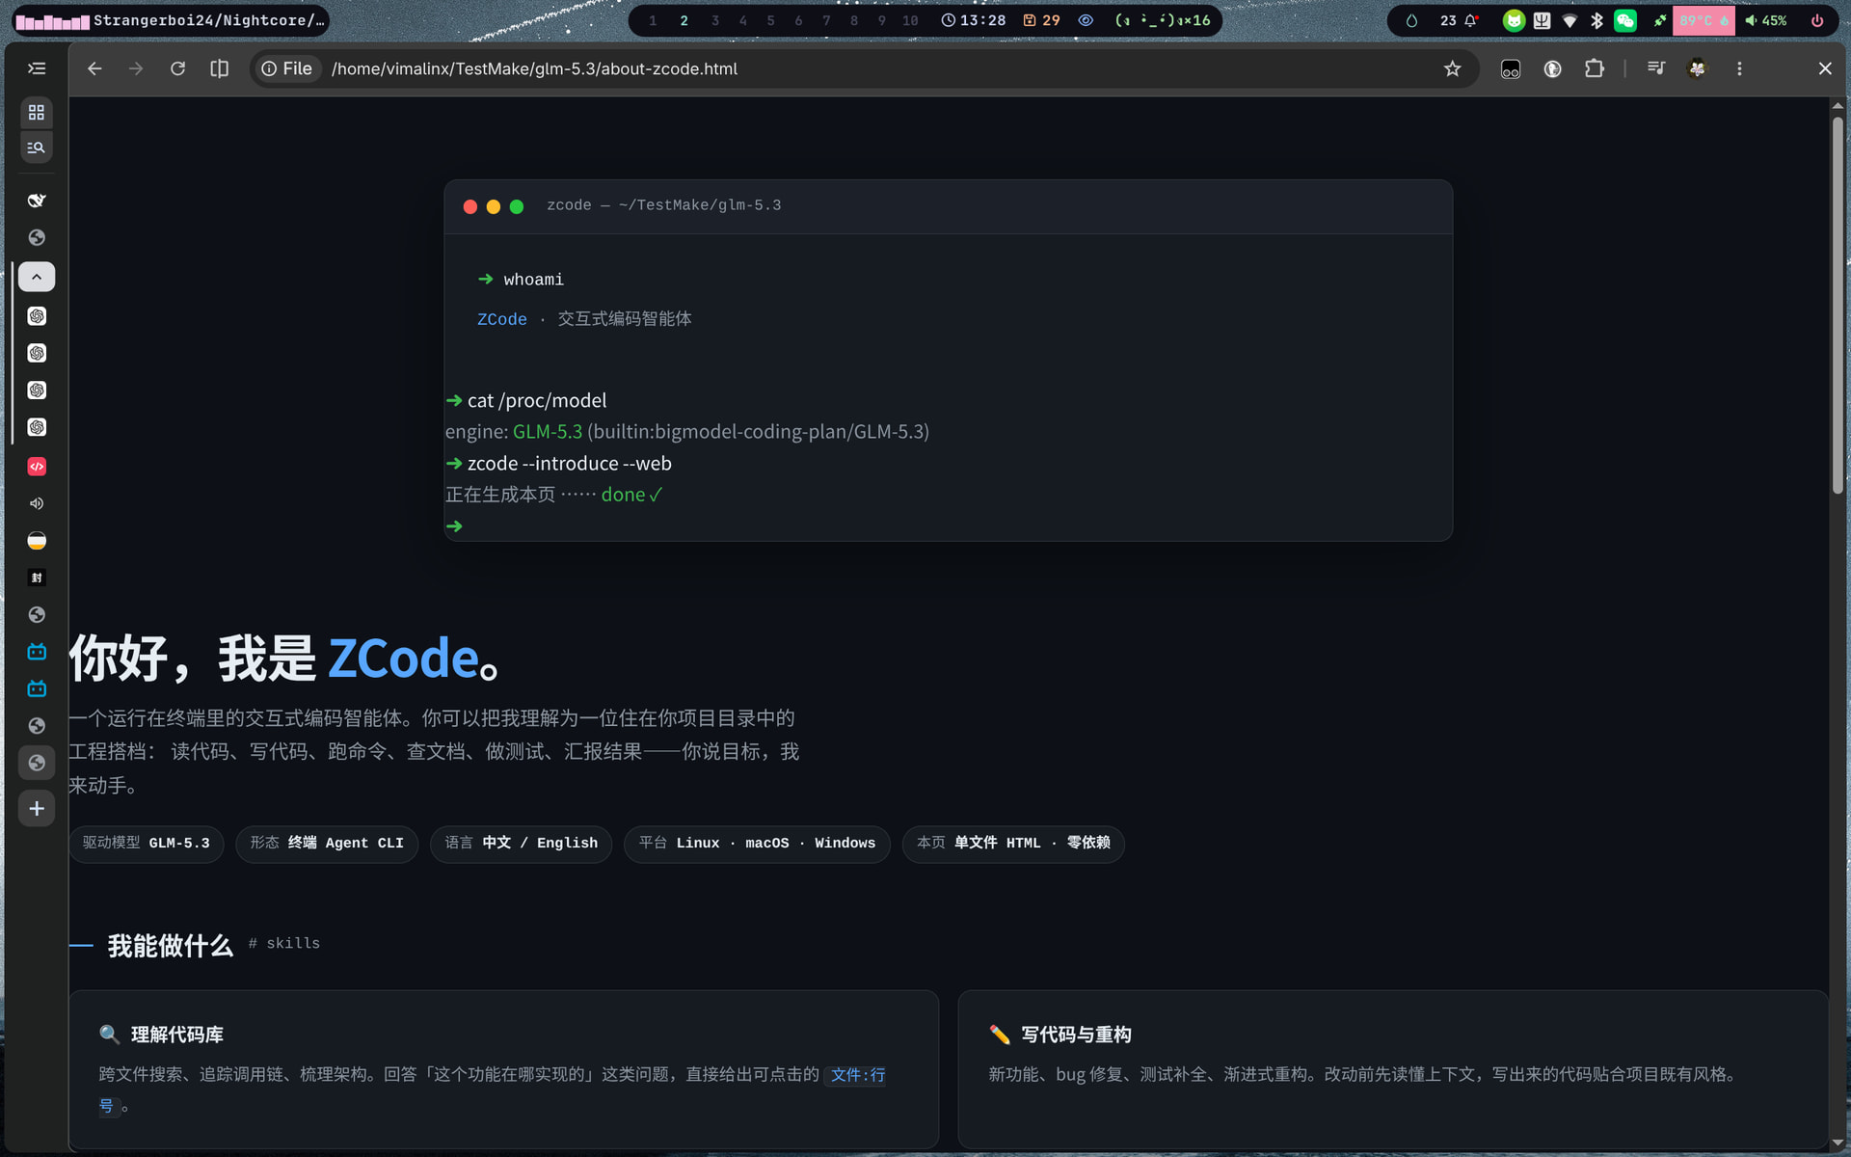The image size is (1851, 1157).
Task: Switch to workspace 10
Action: click(910, 20)
